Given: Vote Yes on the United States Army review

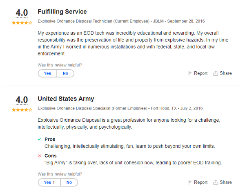Looking at the screenshot, I should tap(49, 182).
